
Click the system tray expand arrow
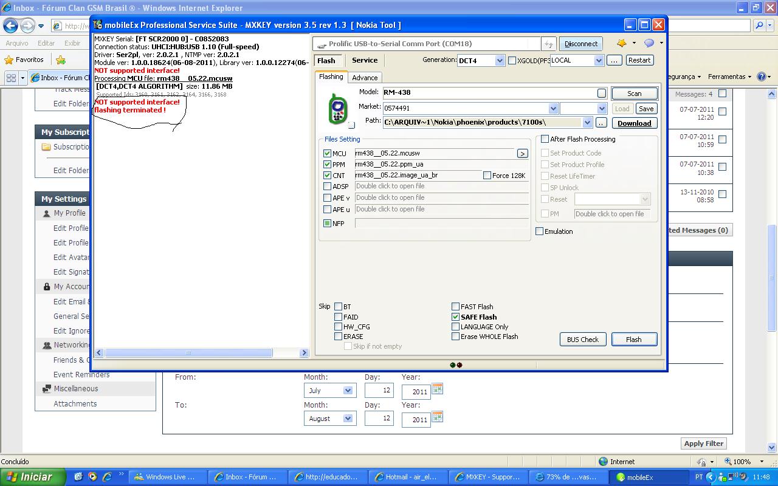[x=710, y=477]
